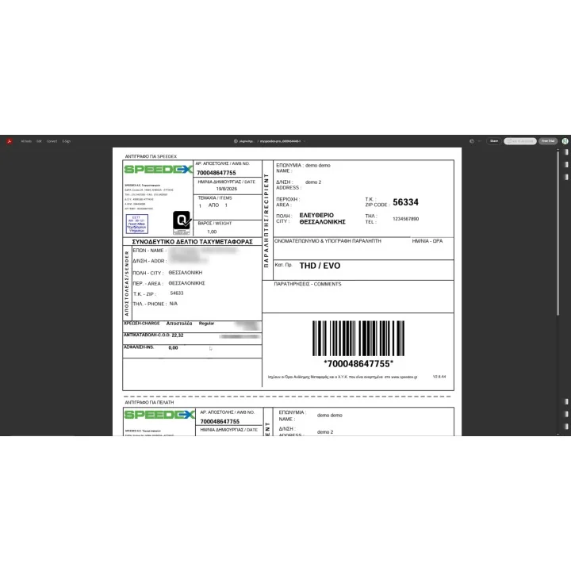Open the user profile avatar

565,141
